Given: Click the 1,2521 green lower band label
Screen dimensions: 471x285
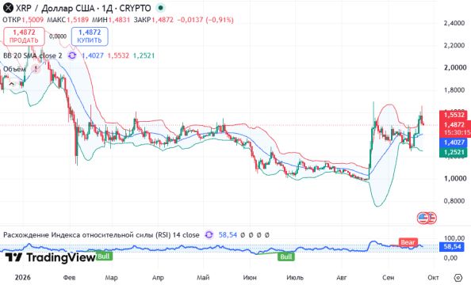Looking at the screenshot, I should tap(454, 152).
